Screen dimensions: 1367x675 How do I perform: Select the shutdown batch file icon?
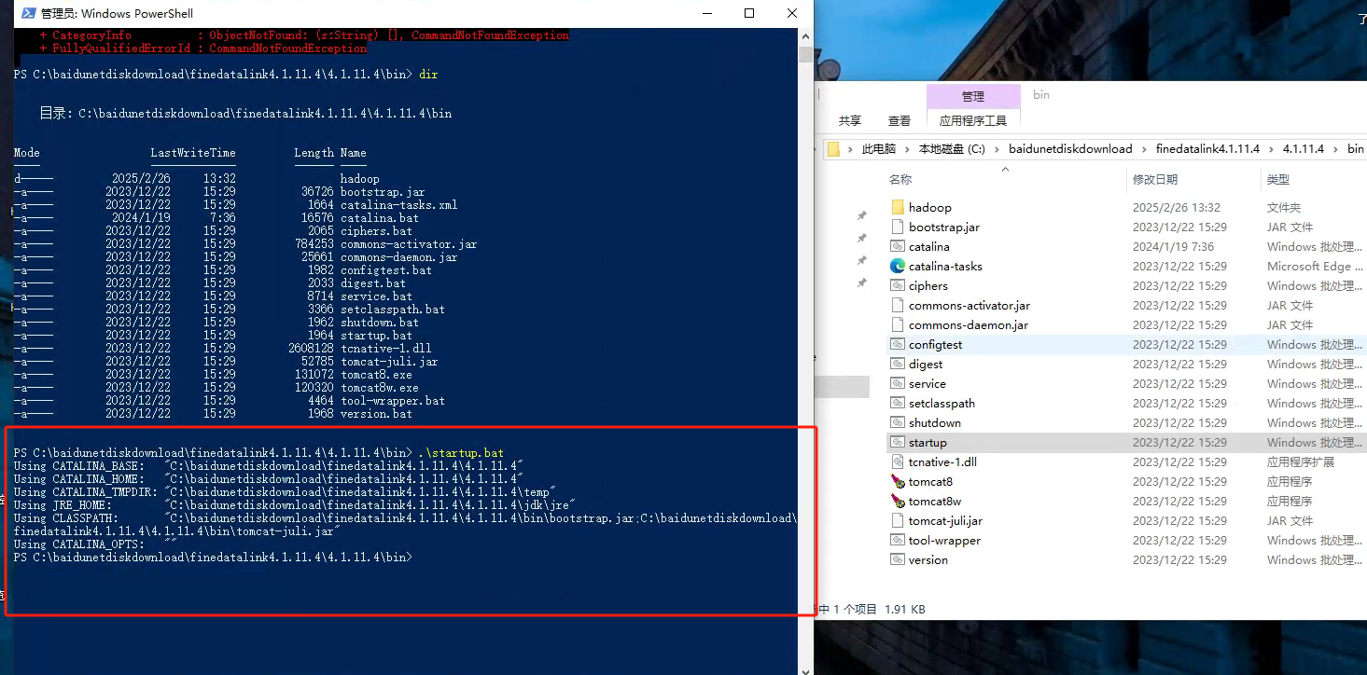(x=898, y=422)
